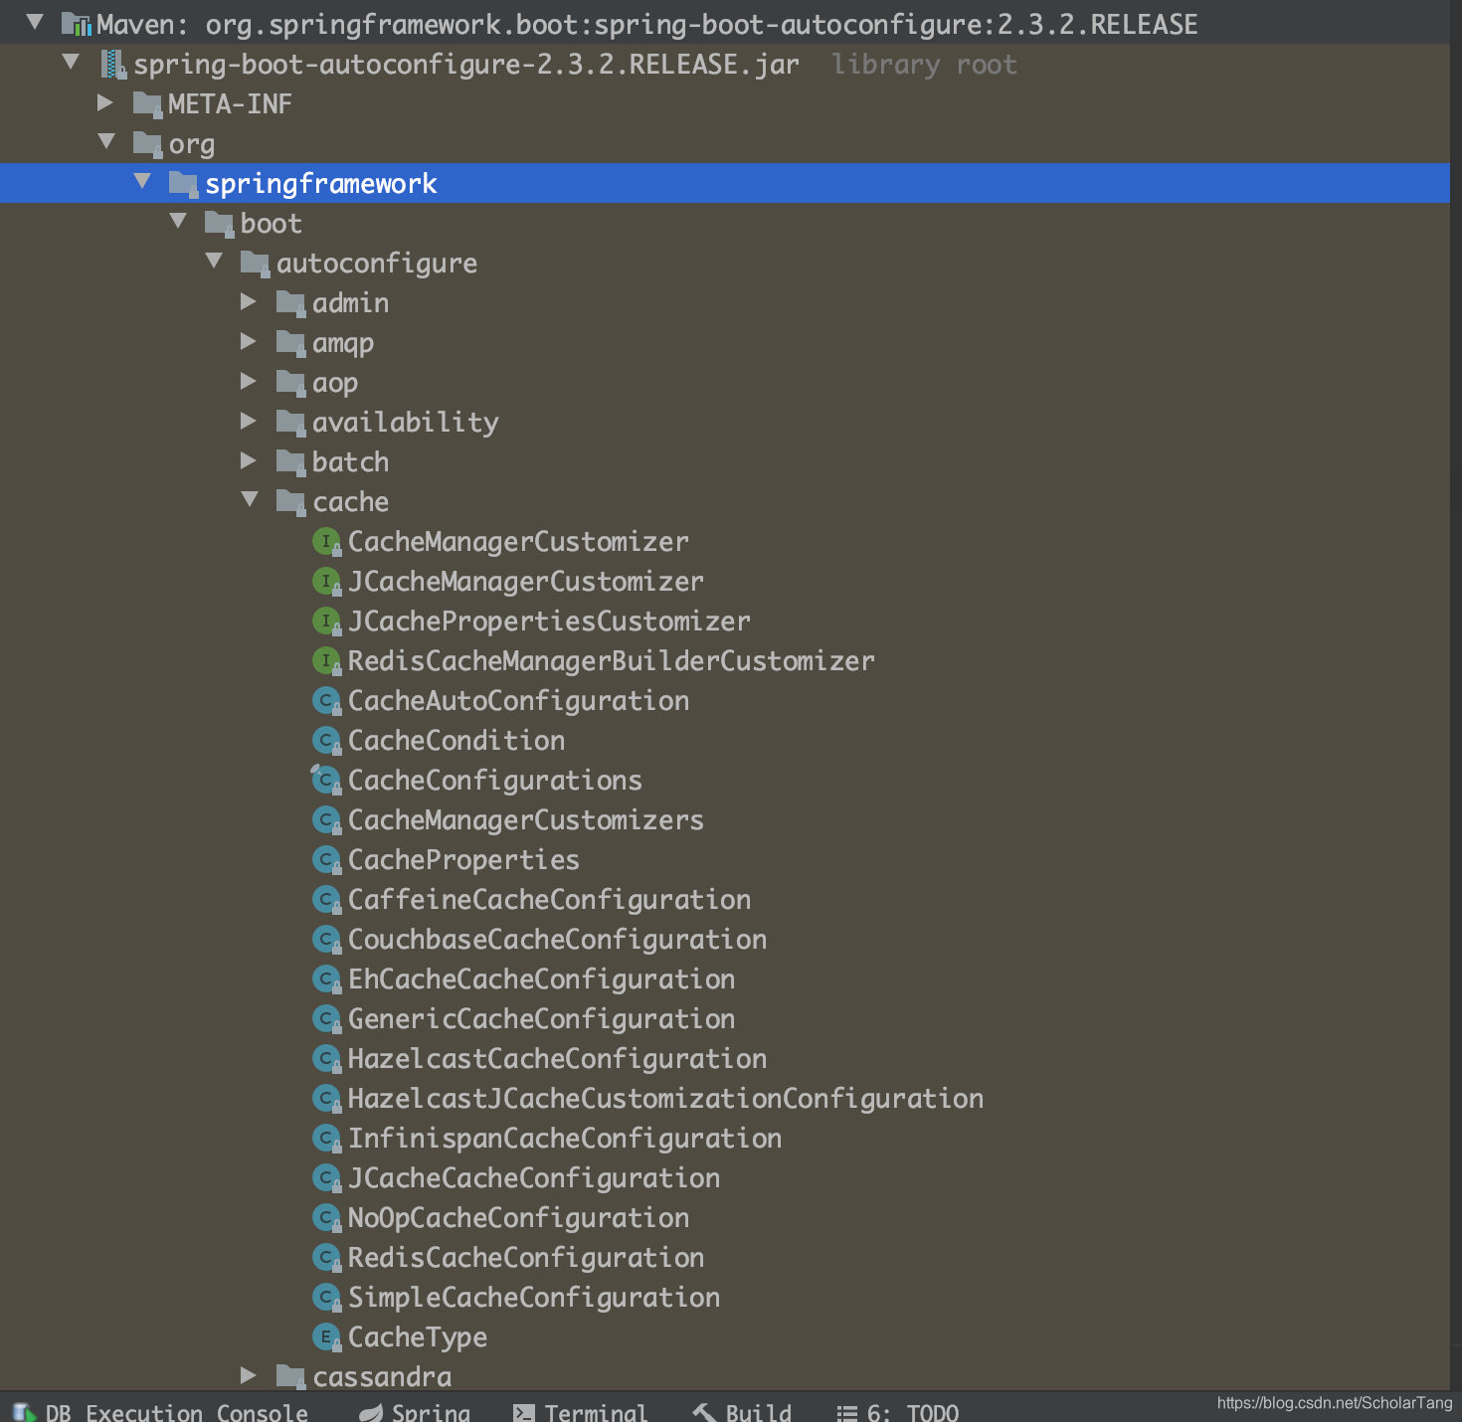Collapse the boot package arrow

tap(178, 221)
